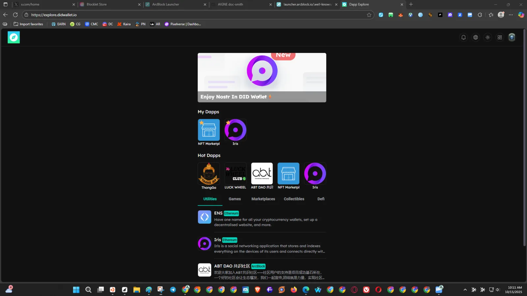Switch to the Marketplaces category tab
527x296 pixels.
click(x=263, y=199)
